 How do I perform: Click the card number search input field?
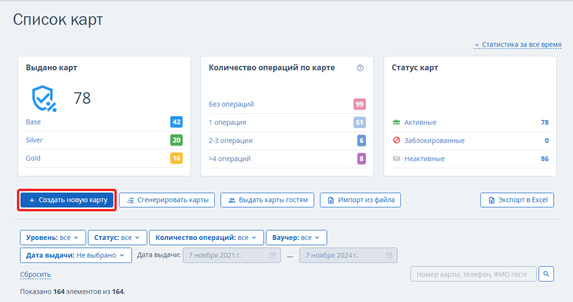click(x=473, y=274)
